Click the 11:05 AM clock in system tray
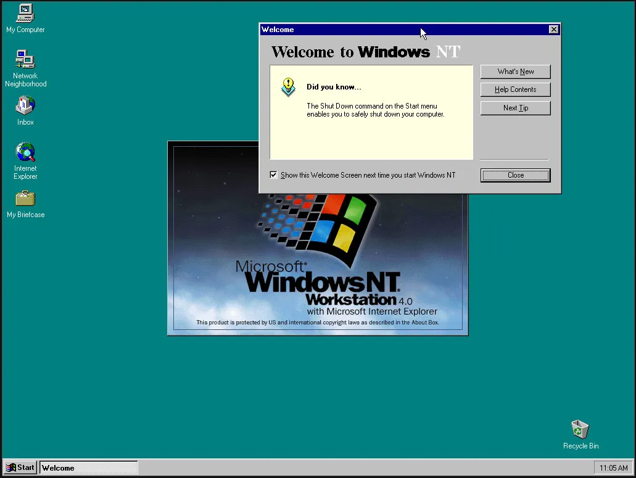This screenshot has width=636, height=478. 613,468
